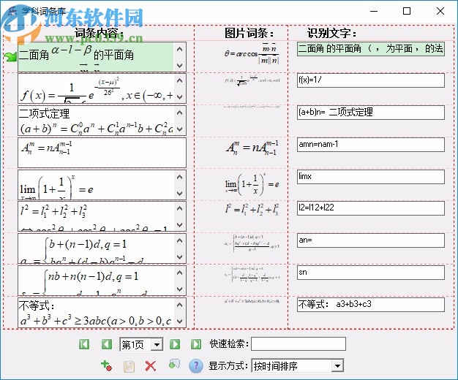The image size is (458, 380).
Task: Select the arccos formula image thumbnail
Action: [252, 53]
